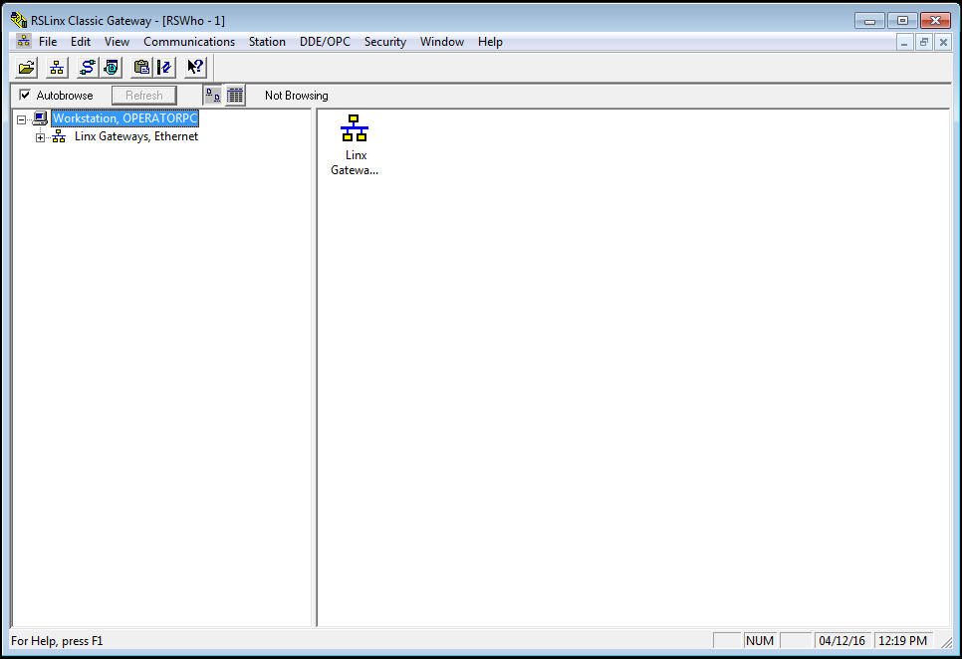The height and width of the screenshot is (659, 962).
Task: Open the Station menu
Action: (267, 42)
